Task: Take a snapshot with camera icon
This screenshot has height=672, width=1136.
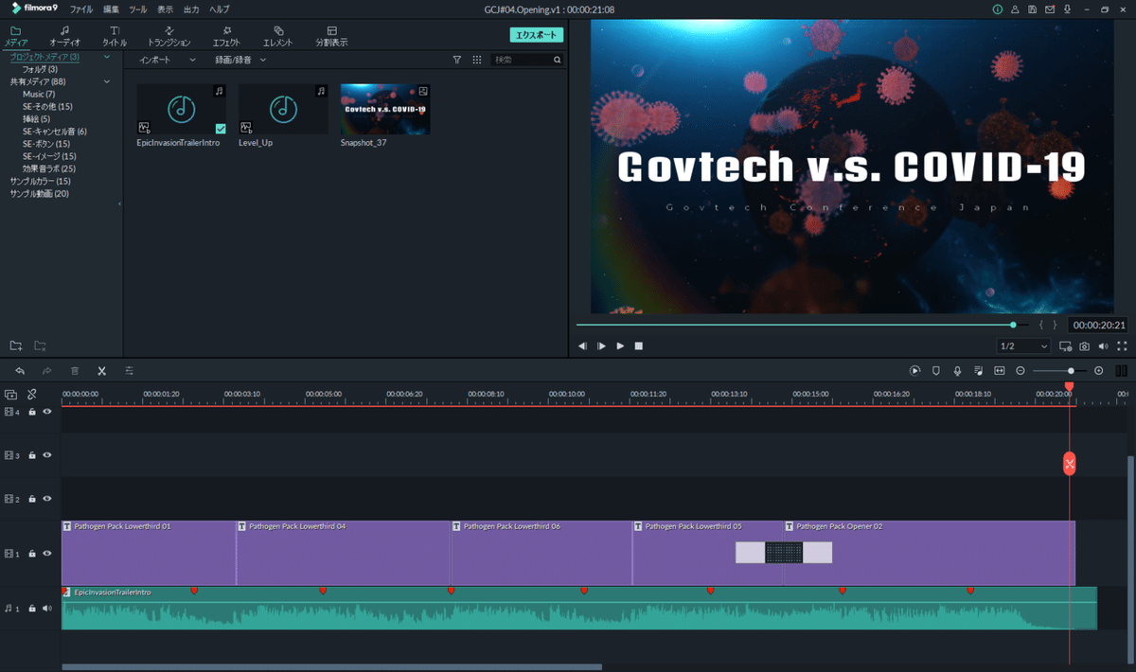Action: (x=1085, y=346)
